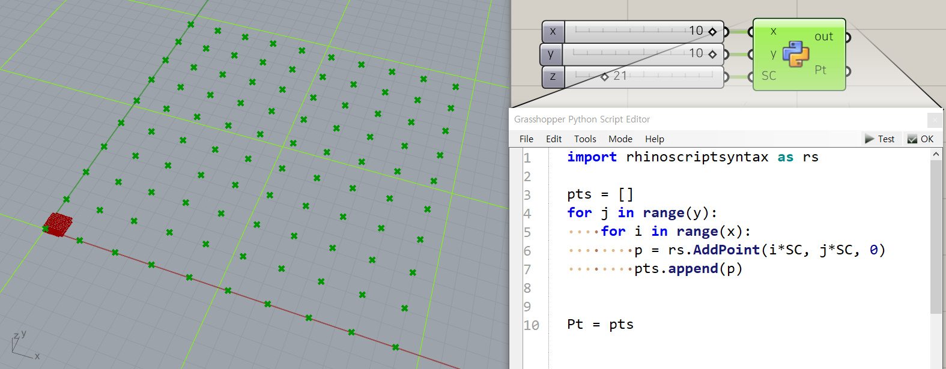946x369 pixels.
Task: Select the z slider diamond grip at 21
Action: [x=605, y=77]
